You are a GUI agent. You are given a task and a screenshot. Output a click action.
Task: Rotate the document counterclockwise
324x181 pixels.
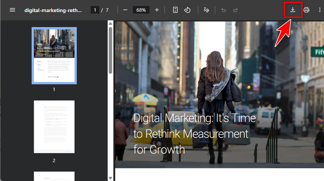(x=187, y=10)
